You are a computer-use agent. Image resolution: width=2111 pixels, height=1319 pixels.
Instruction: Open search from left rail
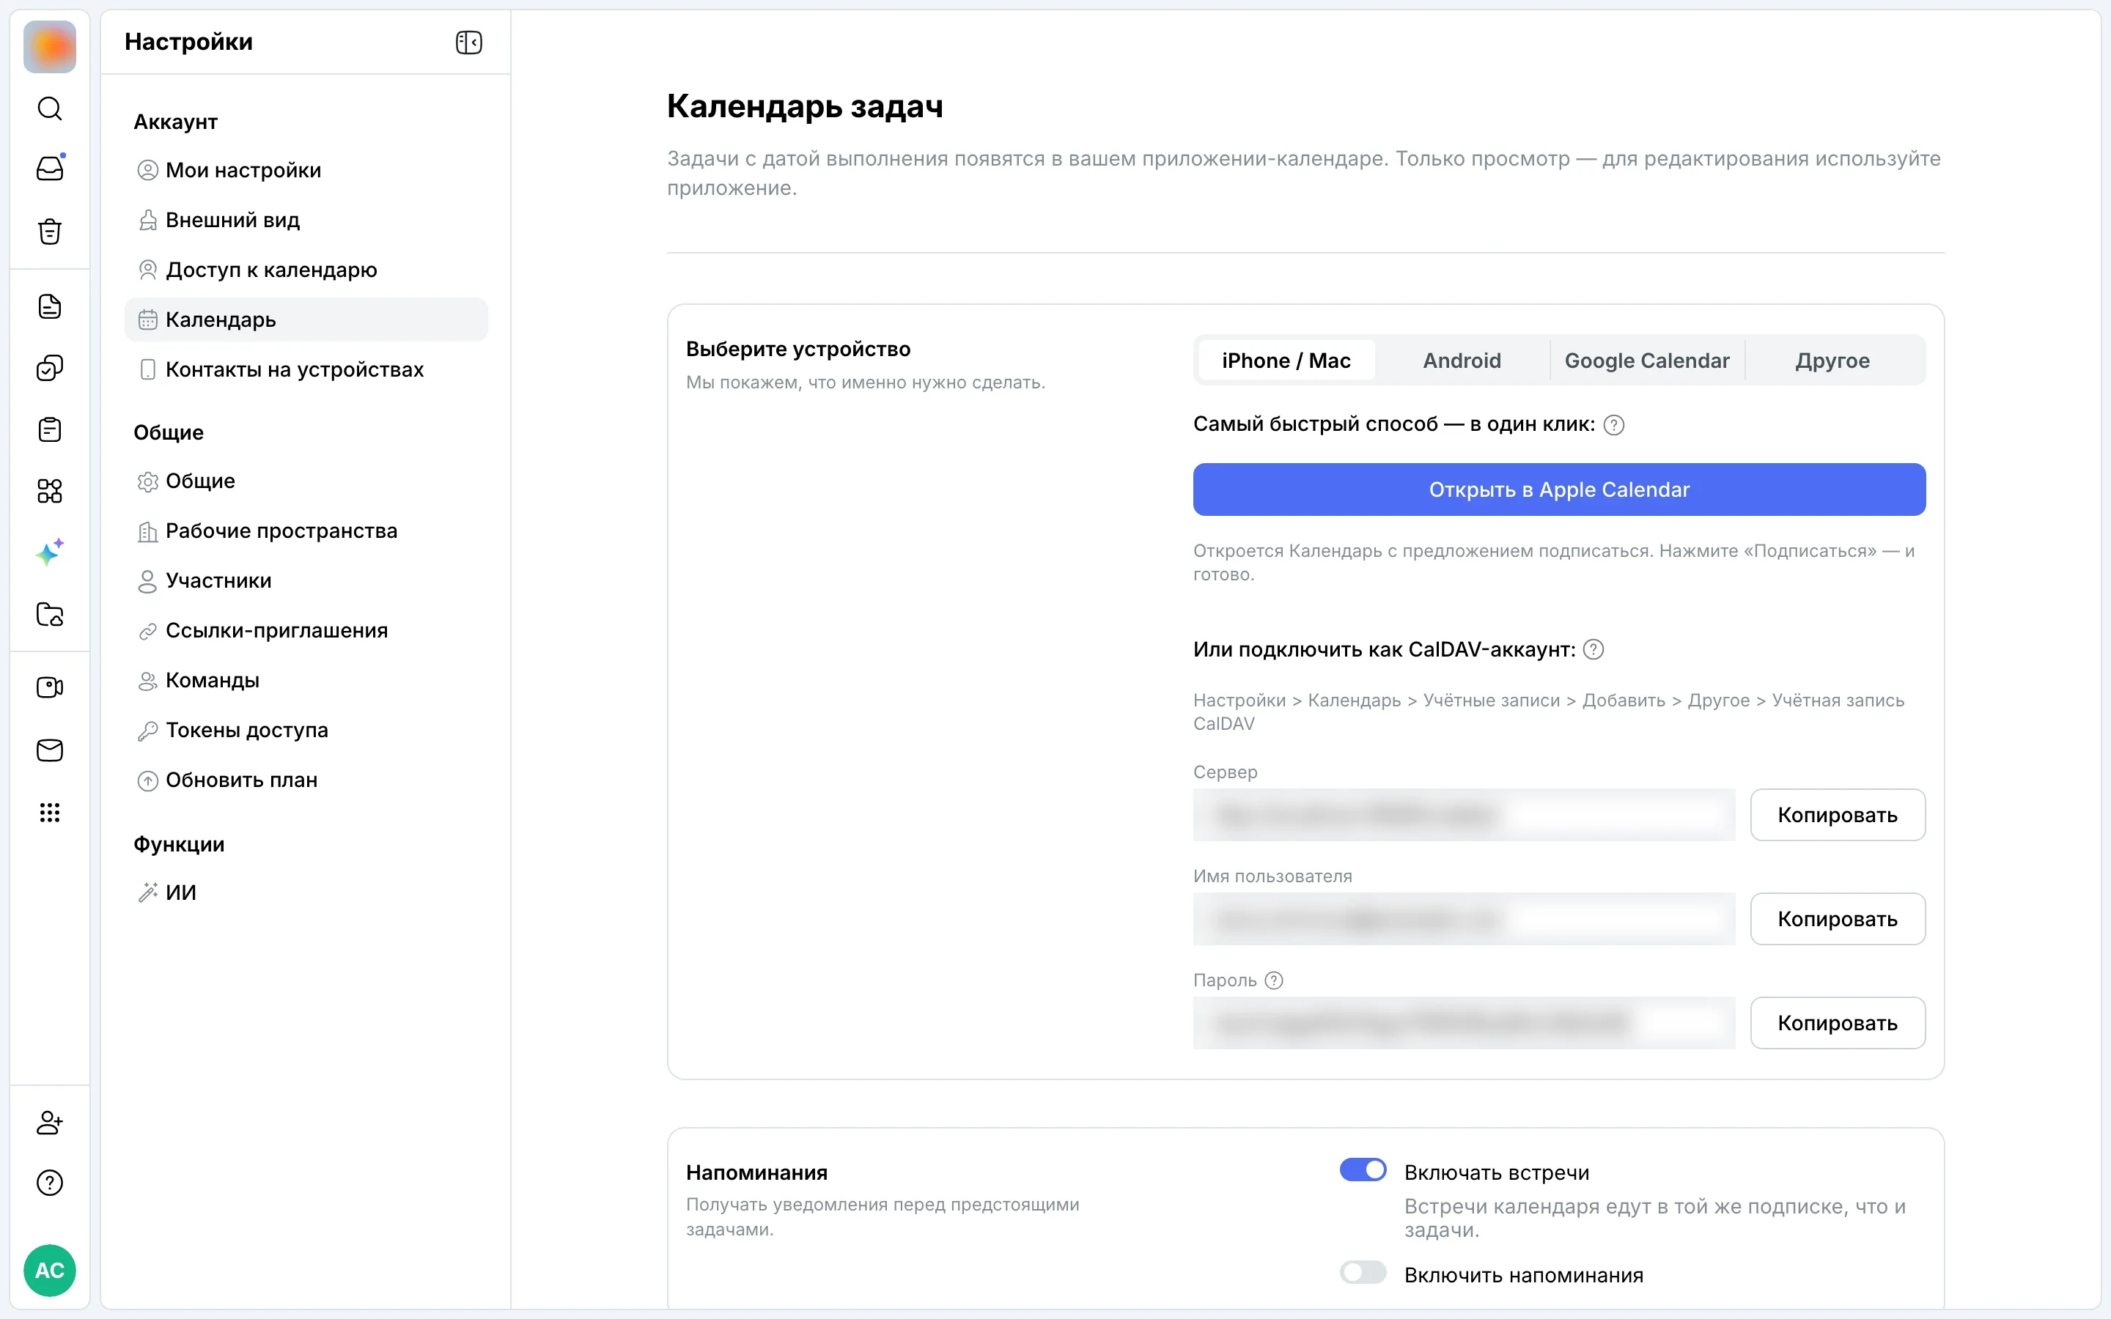pyautogui.click(x=50, y=108)
